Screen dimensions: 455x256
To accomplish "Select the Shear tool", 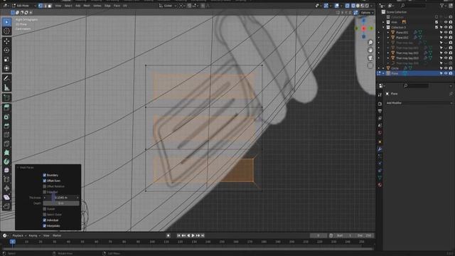I will coord(6,198).
